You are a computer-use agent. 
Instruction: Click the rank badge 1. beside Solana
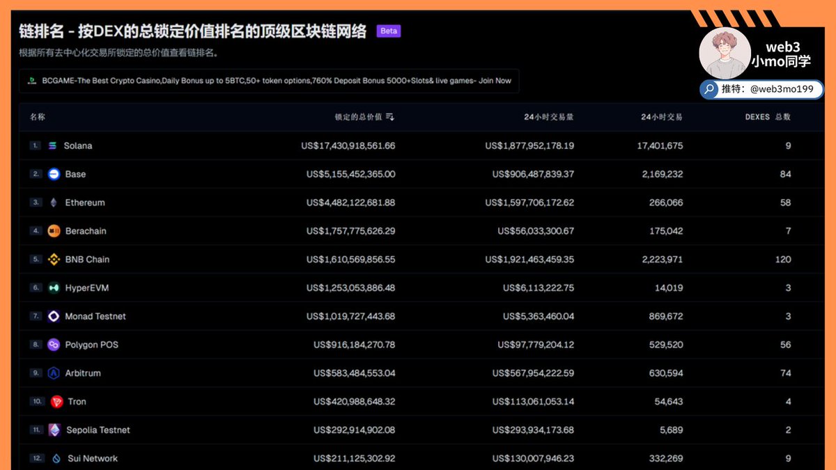pyautogui.click(x=35, y=146)
